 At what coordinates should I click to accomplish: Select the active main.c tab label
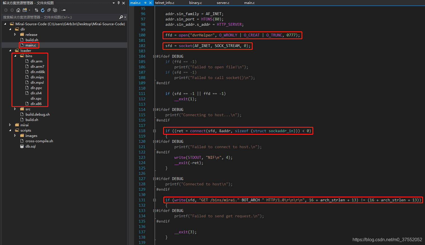click(x=136, y=3)
